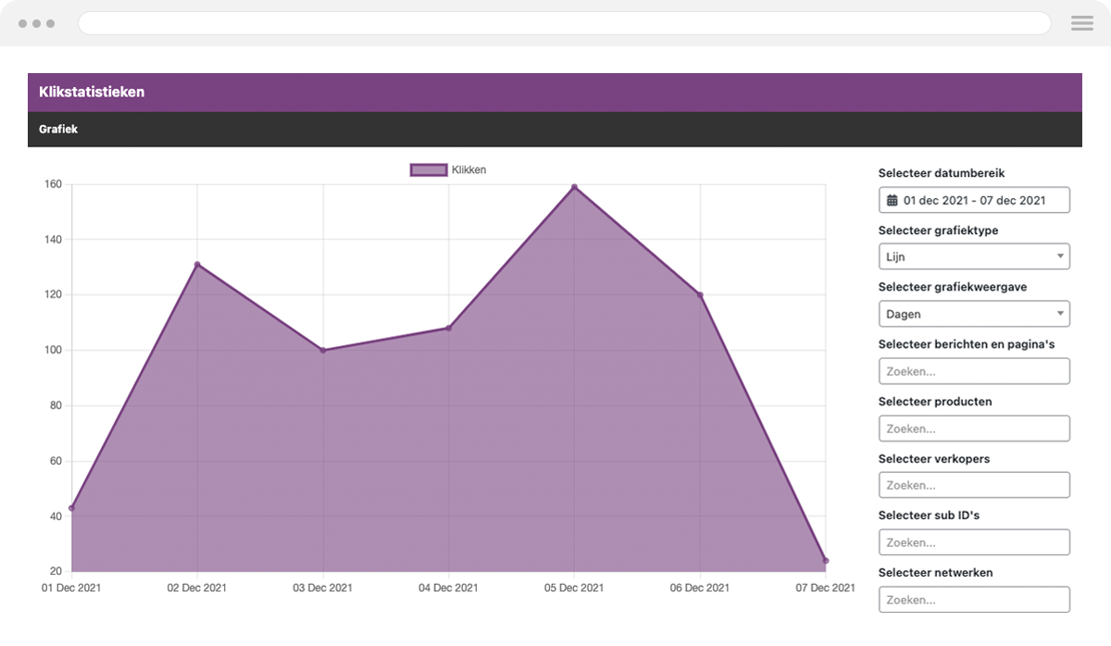Click the 'Zoeken' field under sub ID's

[x=974, y=541]
